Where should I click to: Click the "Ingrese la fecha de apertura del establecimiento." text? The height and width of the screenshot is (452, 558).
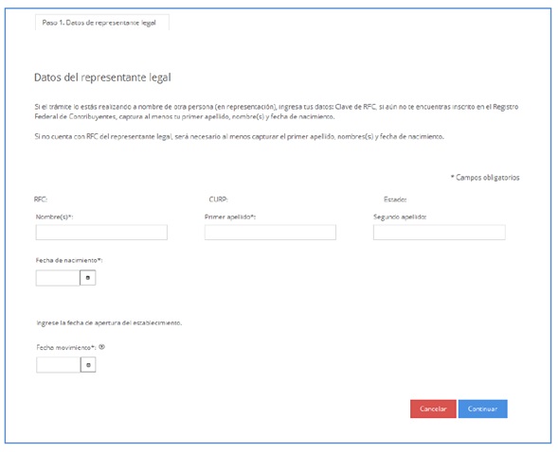tap(109, 322)
